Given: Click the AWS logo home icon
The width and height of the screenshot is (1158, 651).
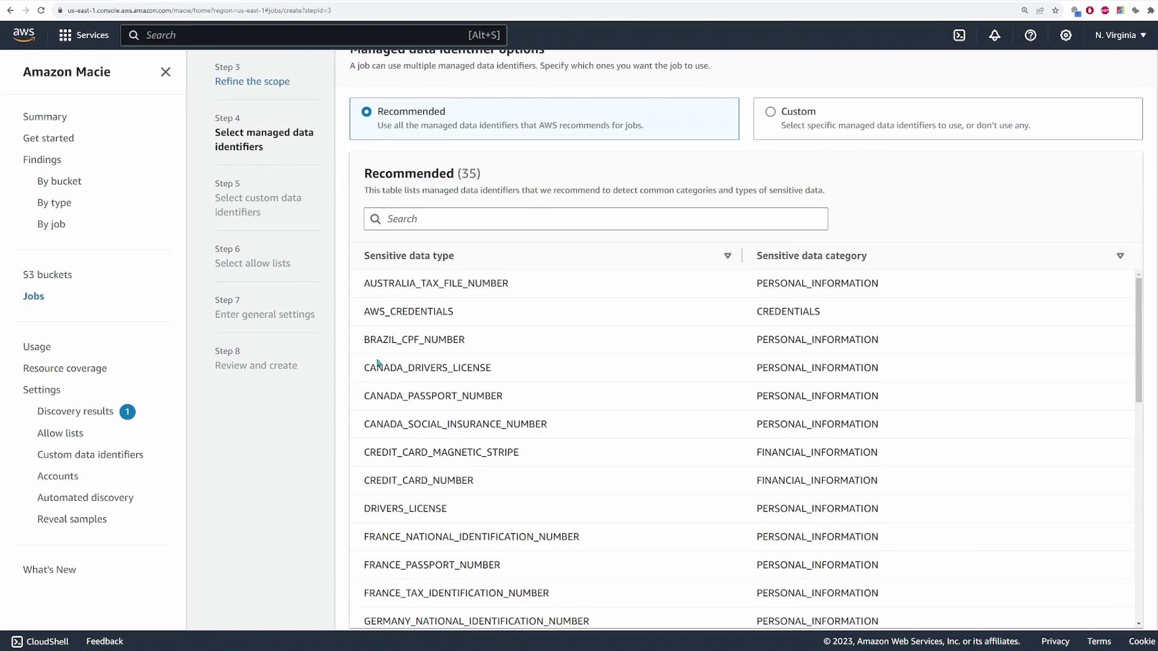Looking at the screenshot, I should tap(24, 35).
